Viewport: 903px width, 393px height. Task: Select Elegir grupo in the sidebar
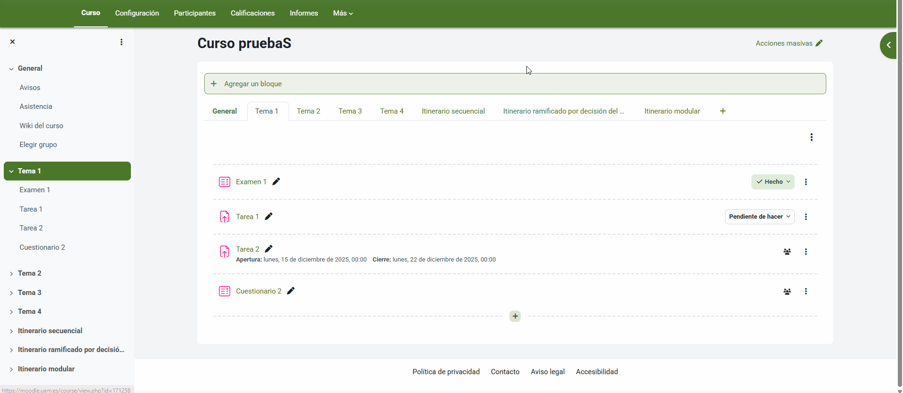(x=38, y=145)
